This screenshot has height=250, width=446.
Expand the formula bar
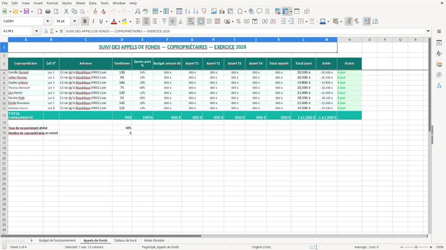pos(428,31)
